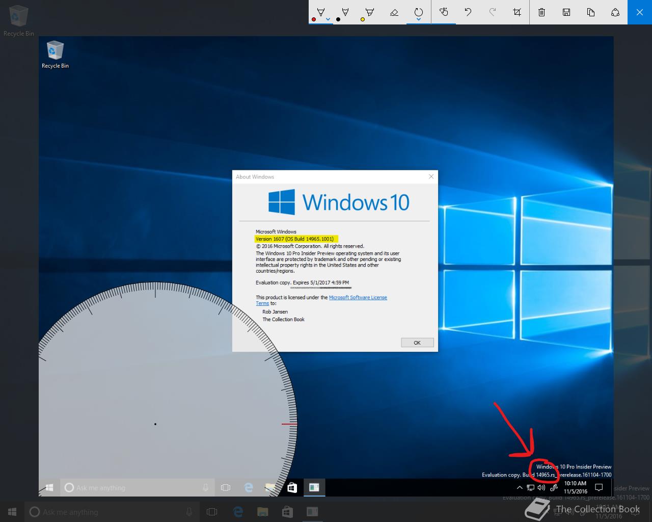
Task: Copy the sketch to clipboard
Action: (591, 12)
